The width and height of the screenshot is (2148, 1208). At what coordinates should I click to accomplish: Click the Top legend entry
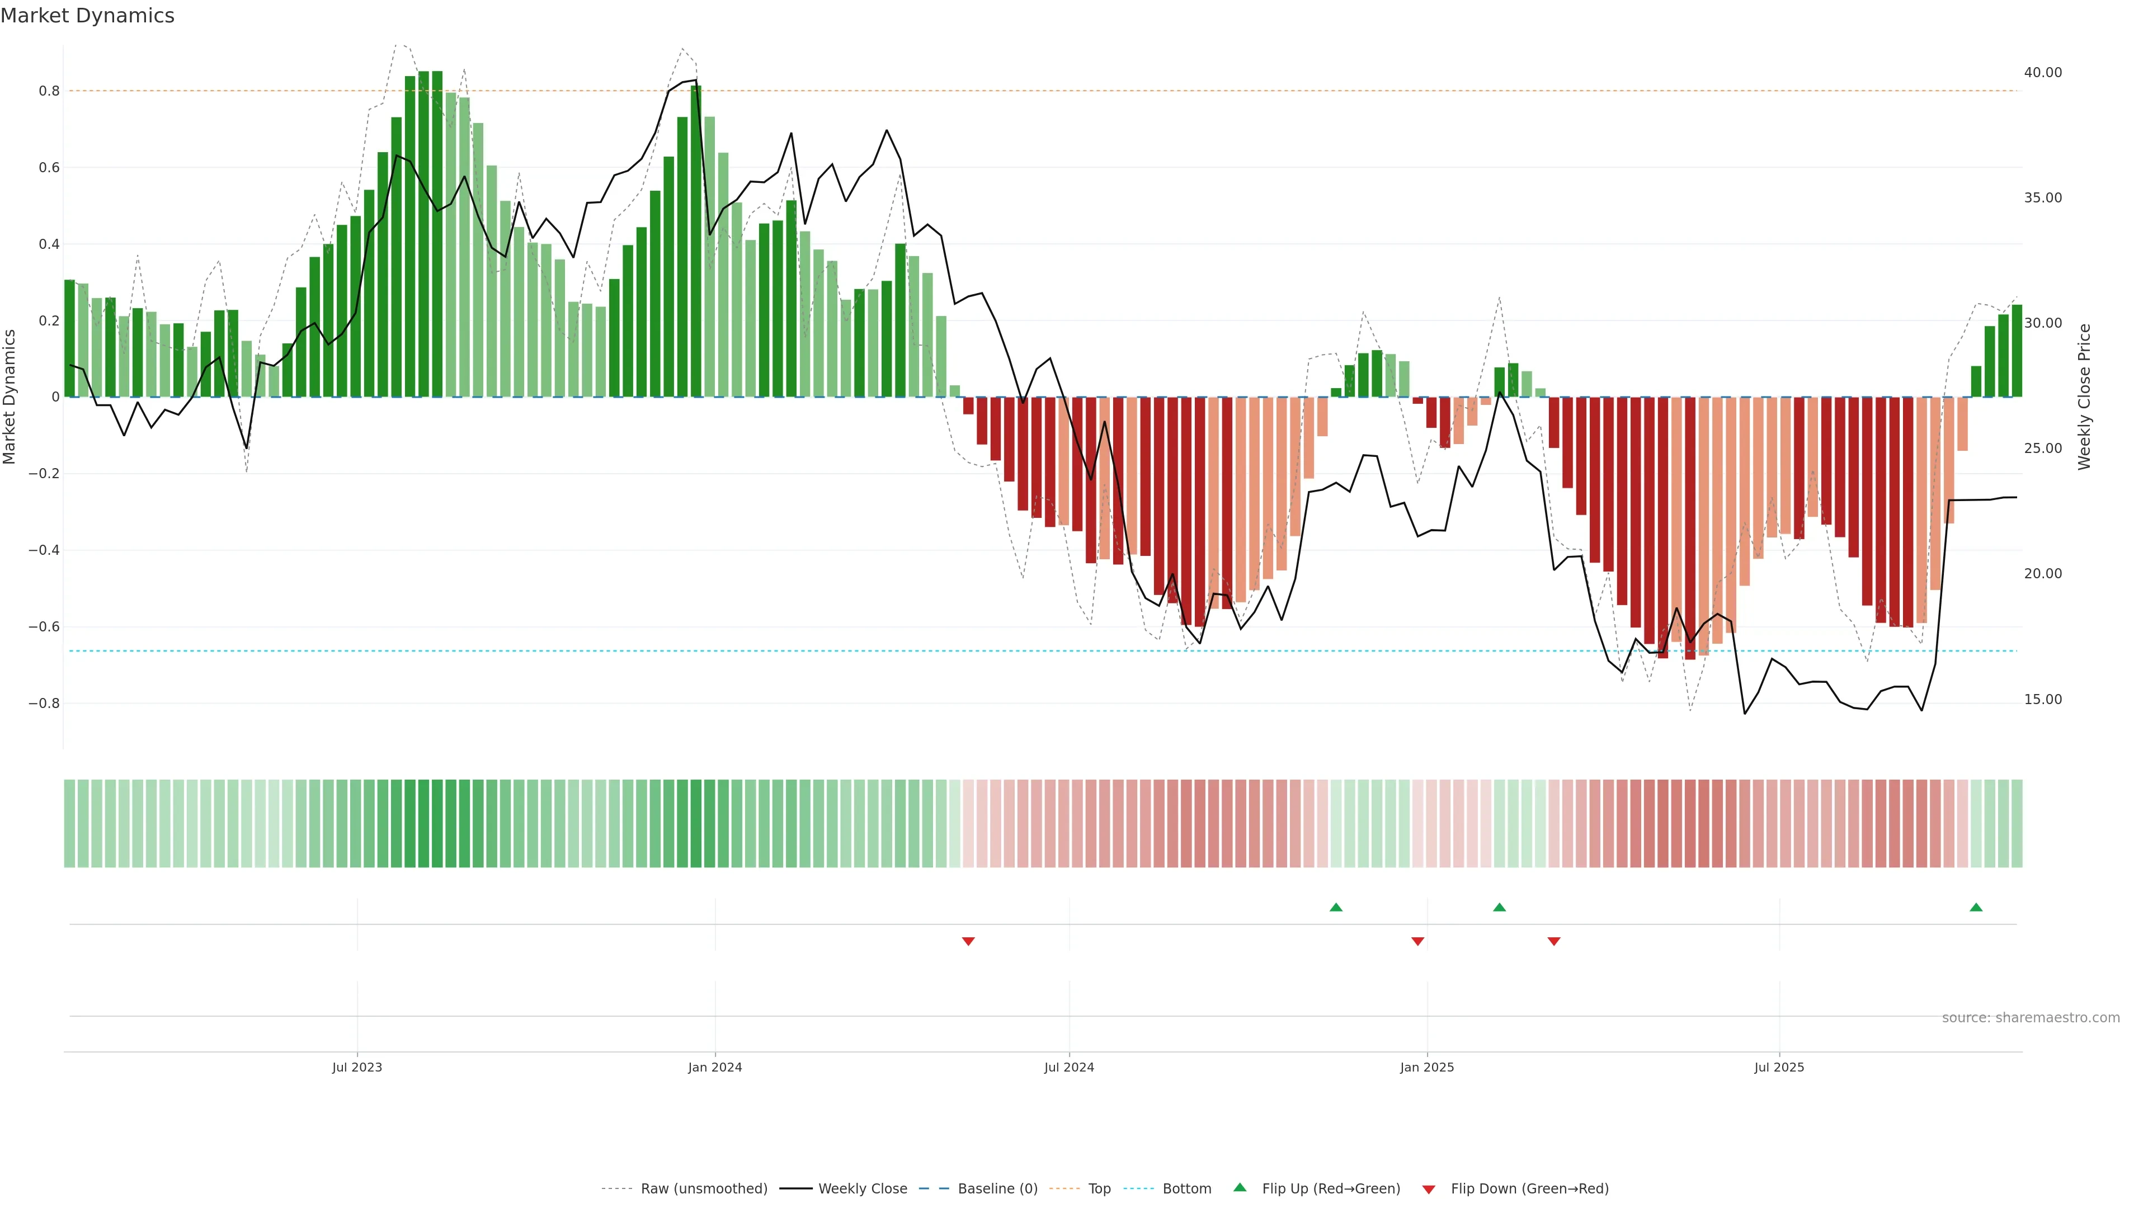coord(1099,1189)
